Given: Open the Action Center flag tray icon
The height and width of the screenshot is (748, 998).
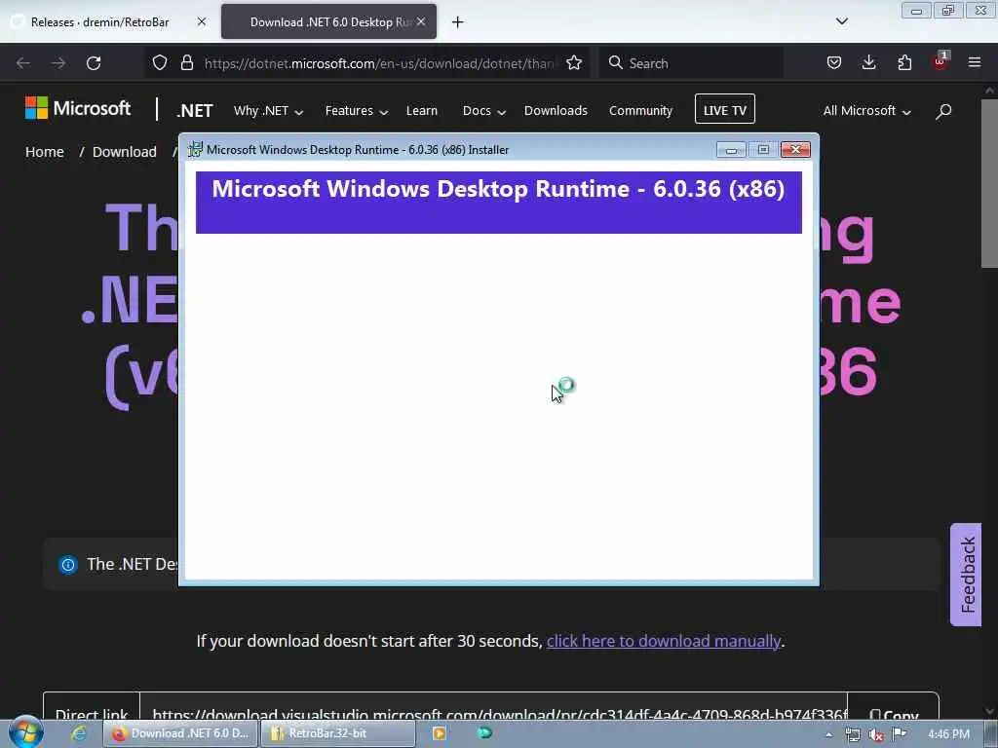Looking at the screenshot, I should coord(899,734).
